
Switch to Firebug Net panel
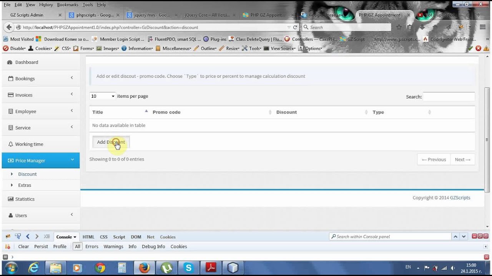(151, 237)
